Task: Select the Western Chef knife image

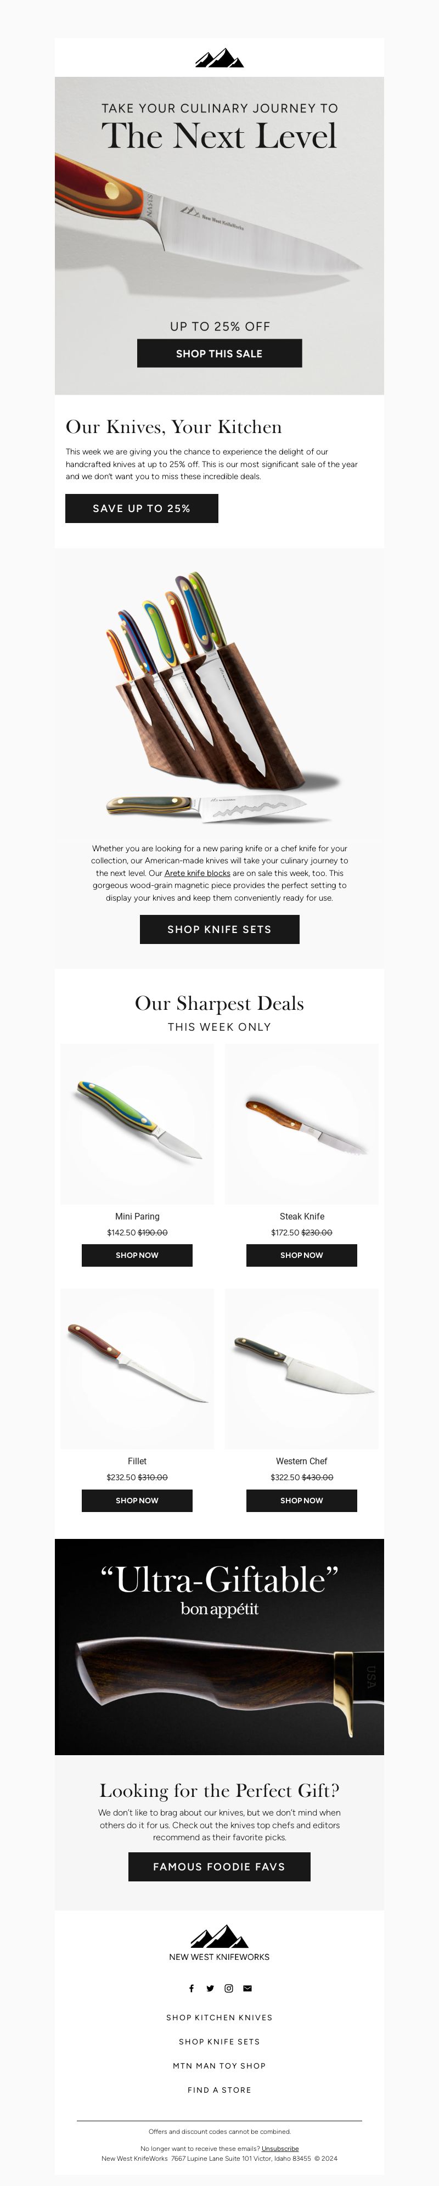Action: tap(301, 1368)
